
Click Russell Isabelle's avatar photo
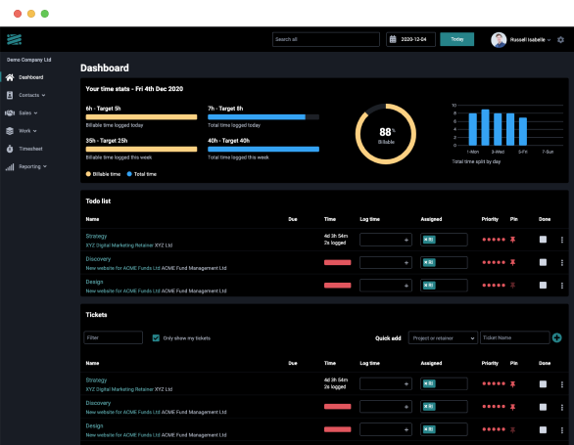pos(499,39)
